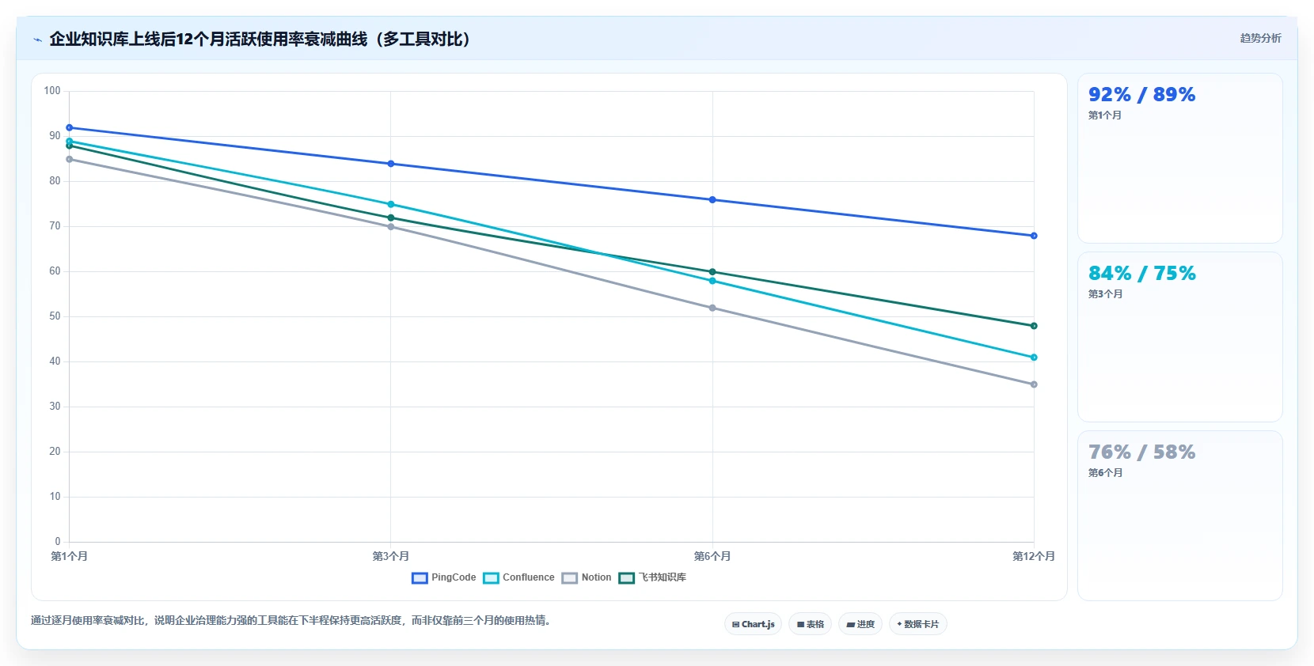Click Notion data point at 第12个月
This screenshot has height=666, width=1314.
(1034, 384)
